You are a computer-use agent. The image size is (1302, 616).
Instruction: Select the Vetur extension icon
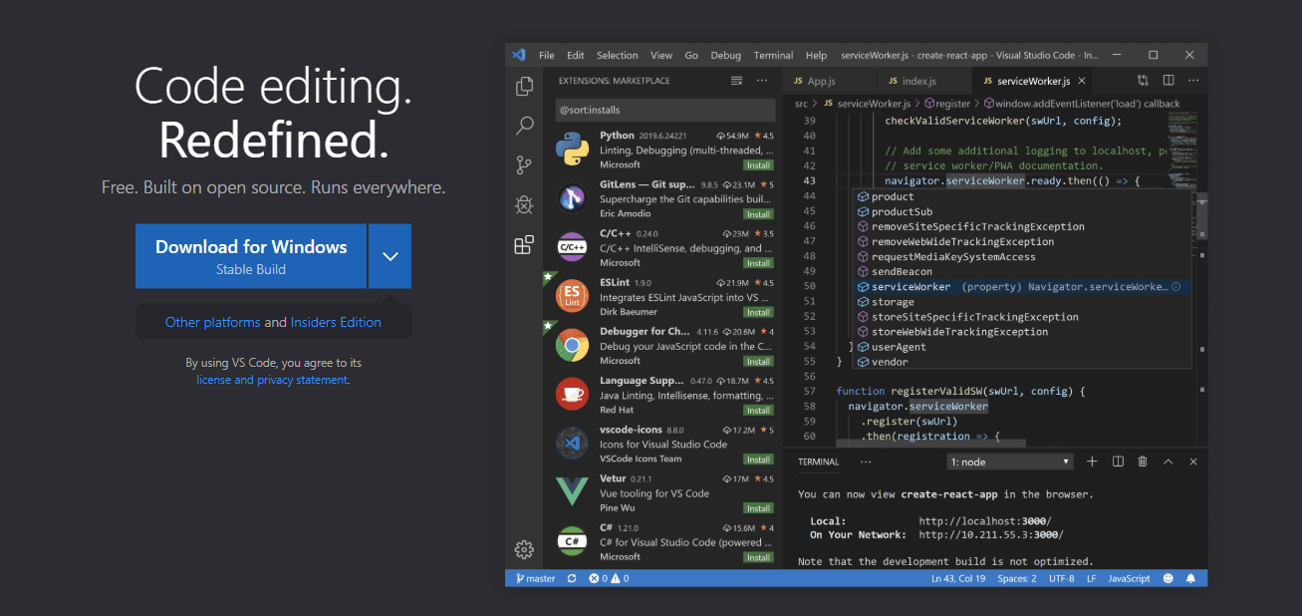tap(572, 492)
